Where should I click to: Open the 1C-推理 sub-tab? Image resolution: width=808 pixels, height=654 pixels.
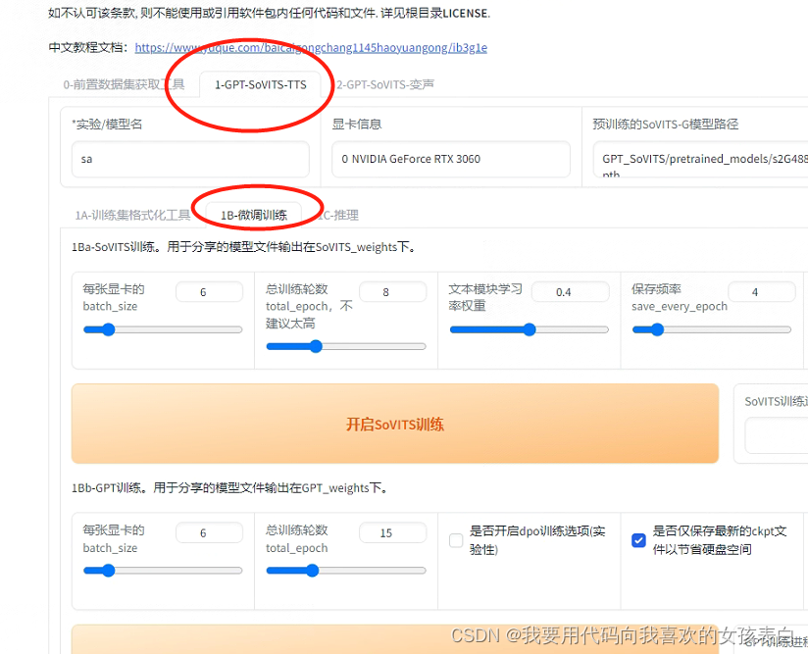(337, 215)
